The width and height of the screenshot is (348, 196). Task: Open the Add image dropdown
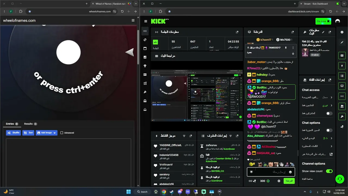coord(46,133)
